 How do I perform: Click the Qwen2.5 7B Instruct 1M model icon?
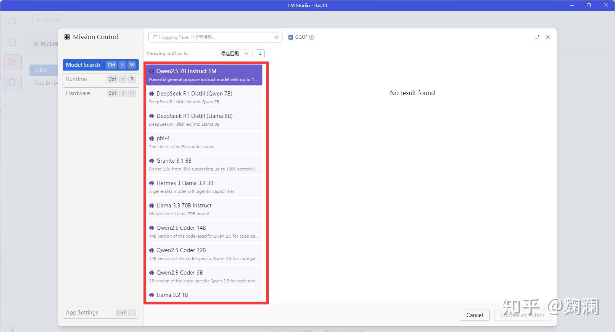coord(152,71)
